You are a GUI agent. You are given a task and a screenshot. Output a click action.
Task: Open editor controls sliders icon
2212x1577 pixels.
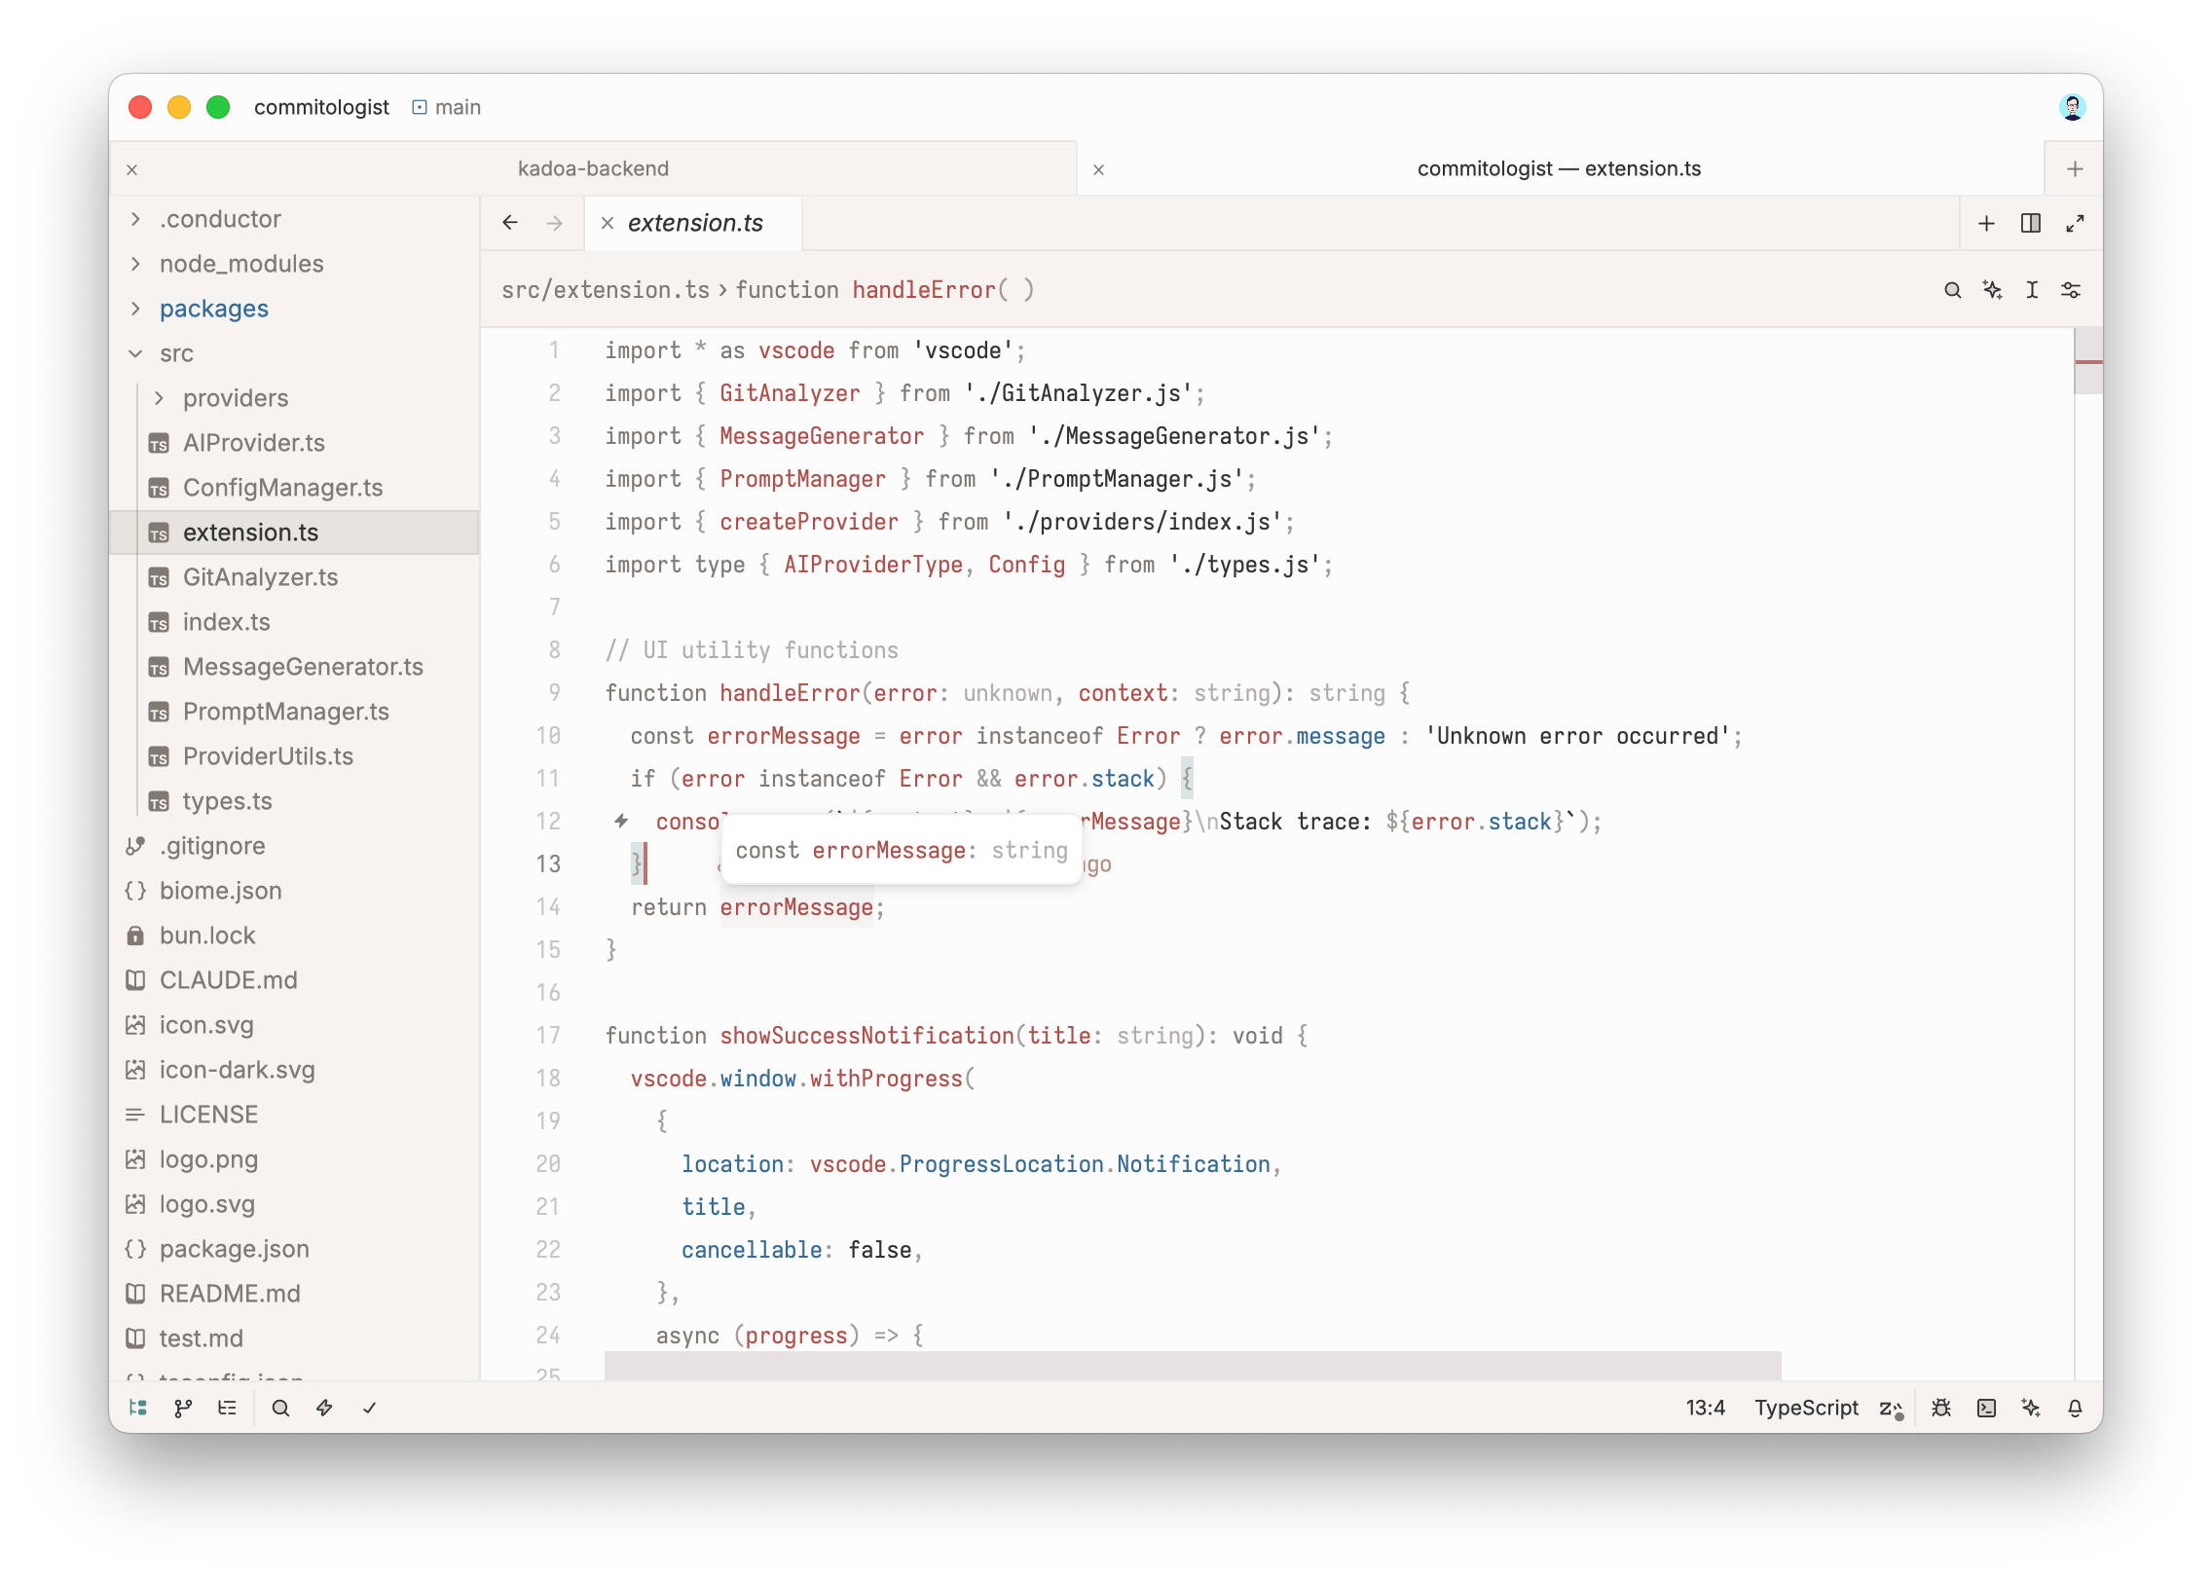tap(2072, 290)
